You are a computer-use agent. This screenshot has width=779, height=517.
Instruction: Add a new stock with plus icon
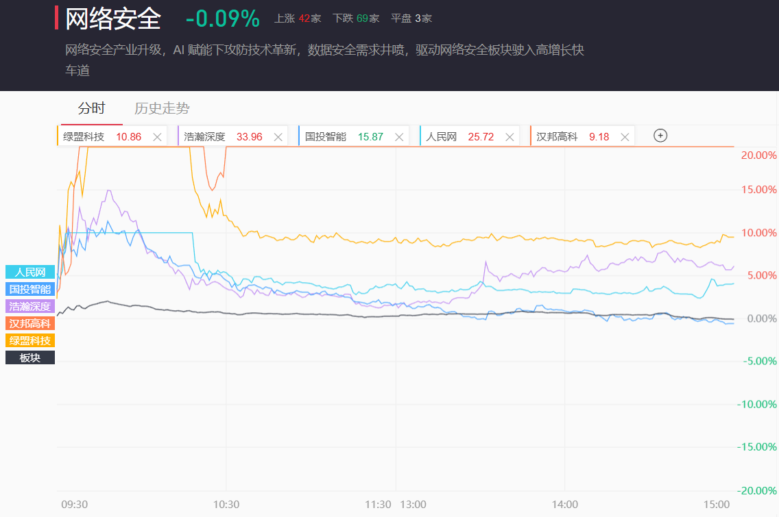(x=660, y=136)
